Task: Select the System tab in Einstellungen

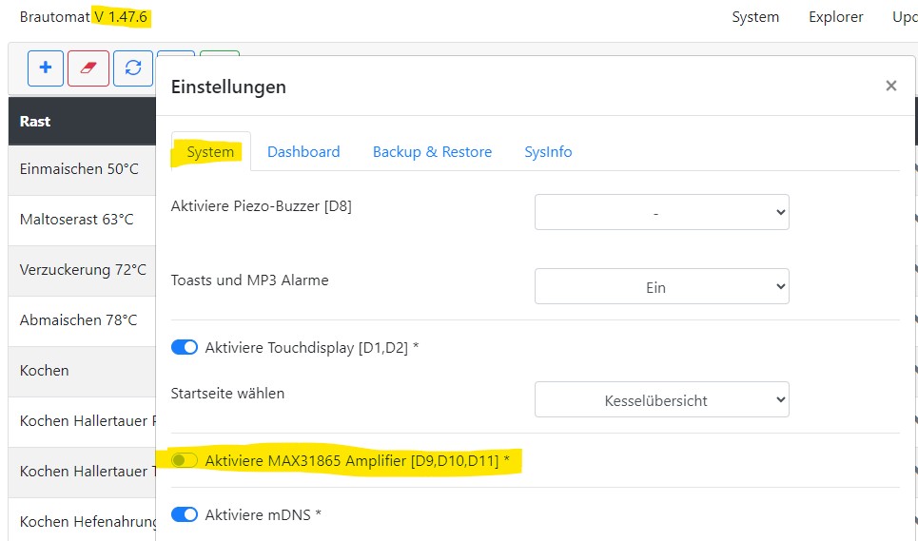Action: tap(210, 152)
